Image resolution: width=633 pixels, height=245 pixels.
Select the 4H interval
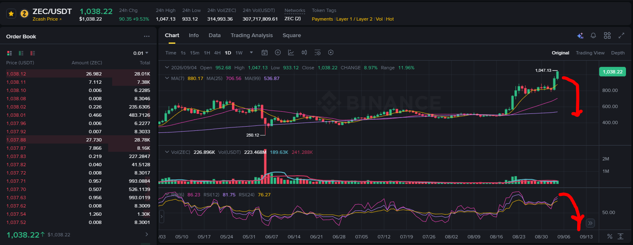point(217,53)
